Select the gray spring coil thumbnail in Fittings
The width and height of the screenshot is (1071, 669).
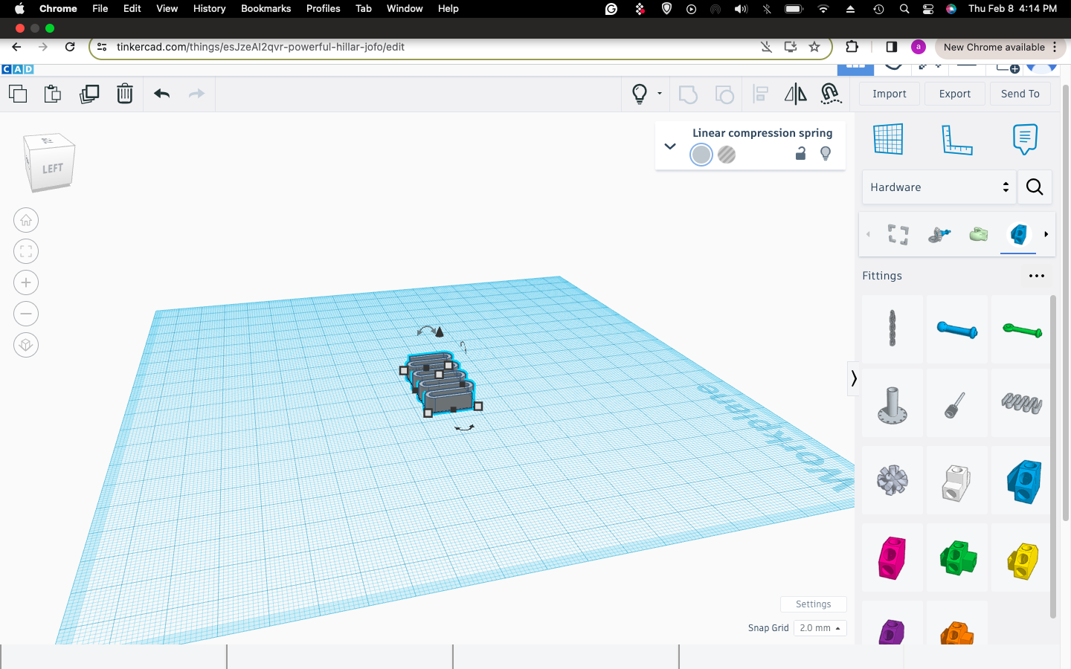tap(1020, 403)
